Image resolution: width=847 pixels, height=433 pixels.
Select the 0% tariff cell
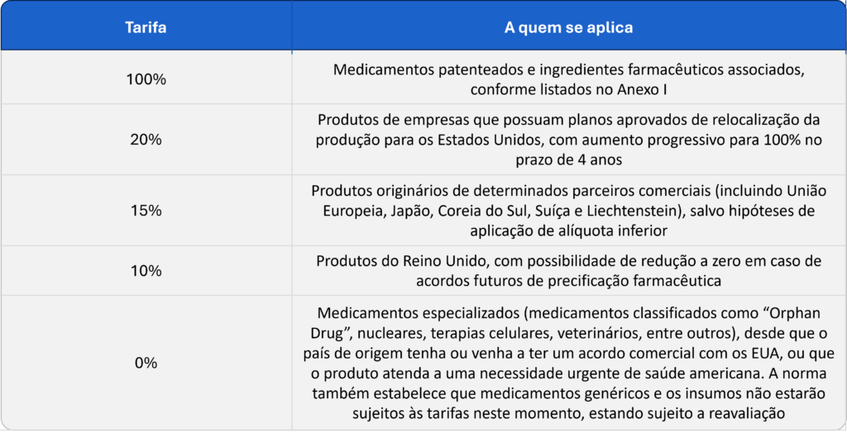pyautogui.click(x=146, y=363)
